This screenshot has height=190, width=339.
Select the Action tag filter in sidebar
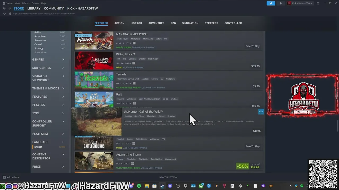pyautogui.click(x=50, y=32)
